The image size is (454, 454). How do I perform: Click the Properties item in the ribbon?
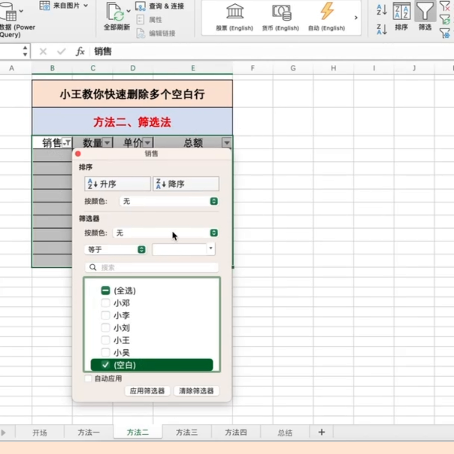tap(149, 20)
